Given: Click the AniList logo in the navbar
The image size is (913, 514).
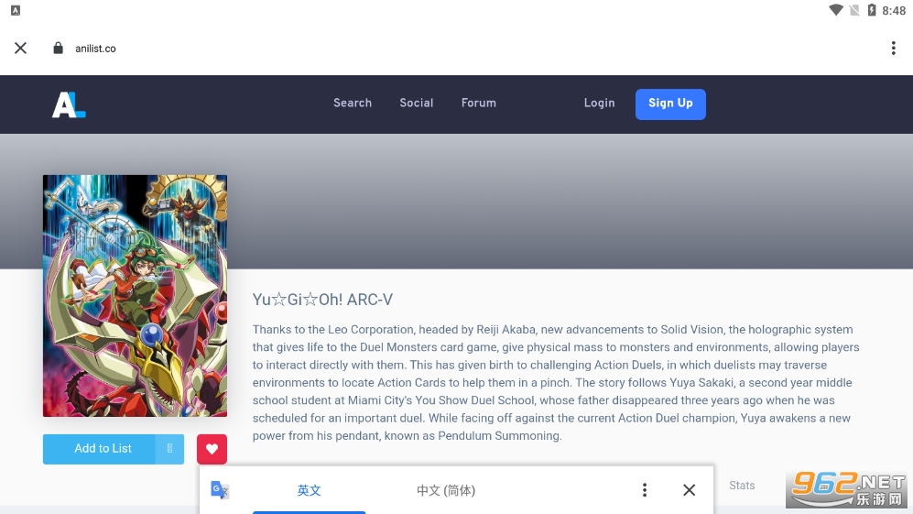Looking at the screenshot, I should 69,104.
